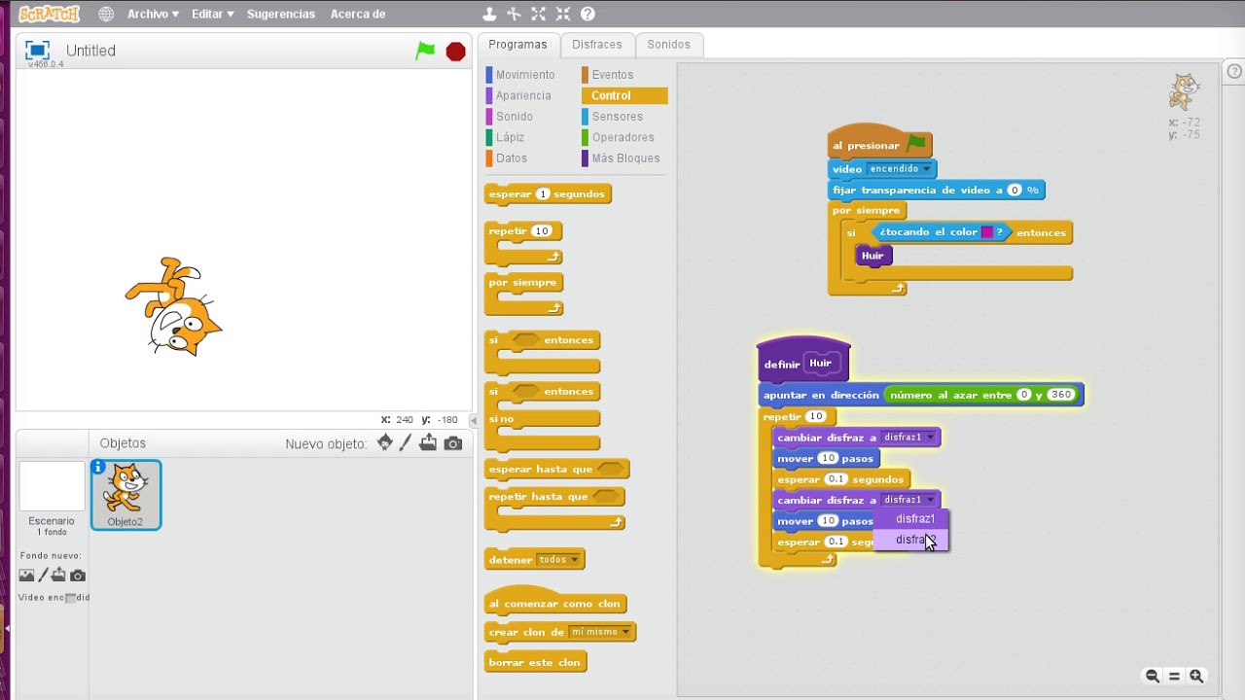Click the project title Untitled
The height and width of the screenshot is (700, 1245).
pos(90,51)
